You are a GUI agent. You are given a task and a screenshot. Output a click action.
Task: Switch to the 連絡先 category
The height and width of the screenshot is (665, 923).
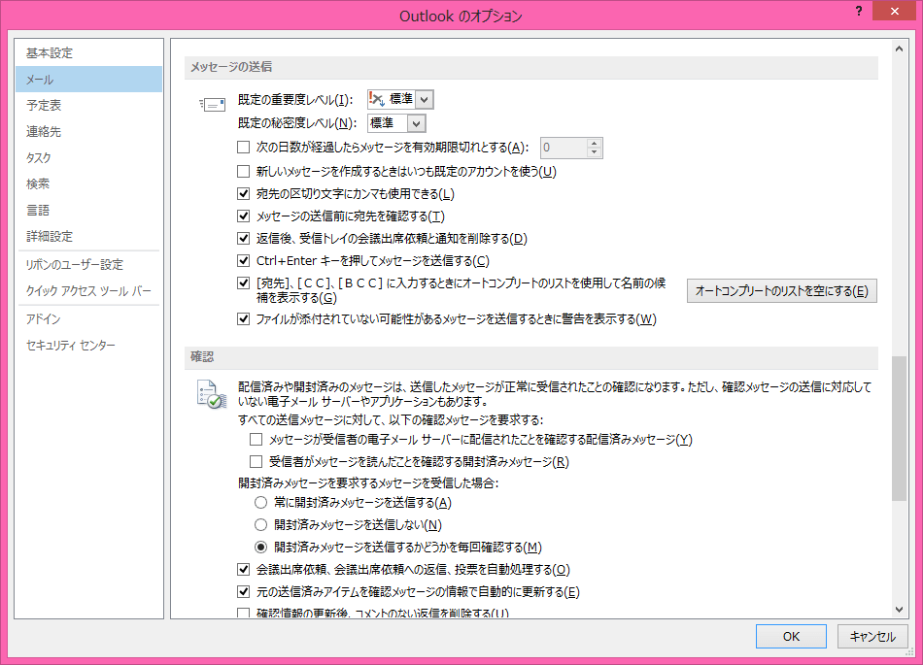88,131
